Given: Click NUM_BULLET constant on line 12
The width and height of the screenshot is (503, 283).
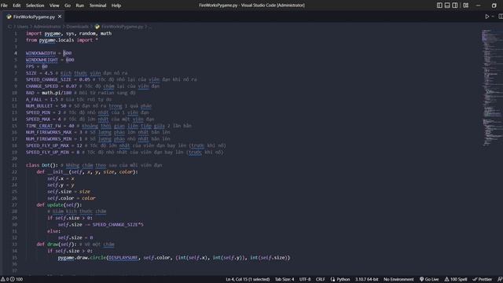Looking at the screenshot, I should 39,106.
